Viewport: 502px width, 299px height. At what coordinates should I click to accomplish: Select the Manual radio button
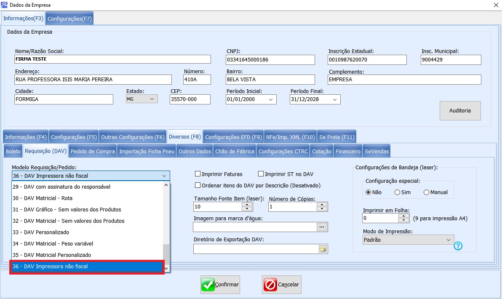pos(426,192)
